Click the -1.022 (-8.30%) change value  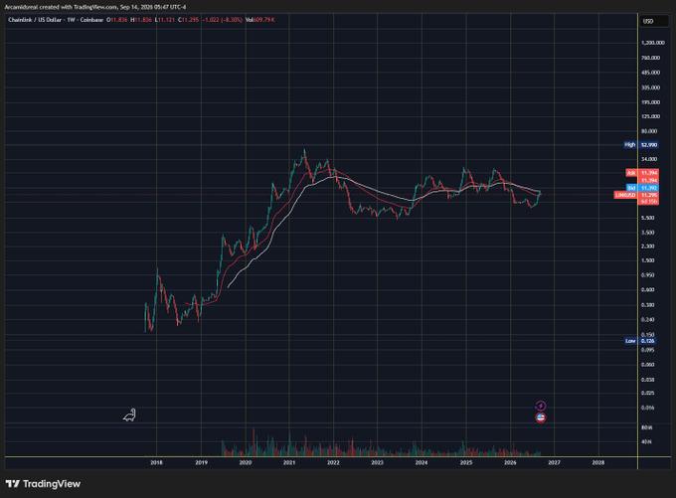click(x=223, y=20)
